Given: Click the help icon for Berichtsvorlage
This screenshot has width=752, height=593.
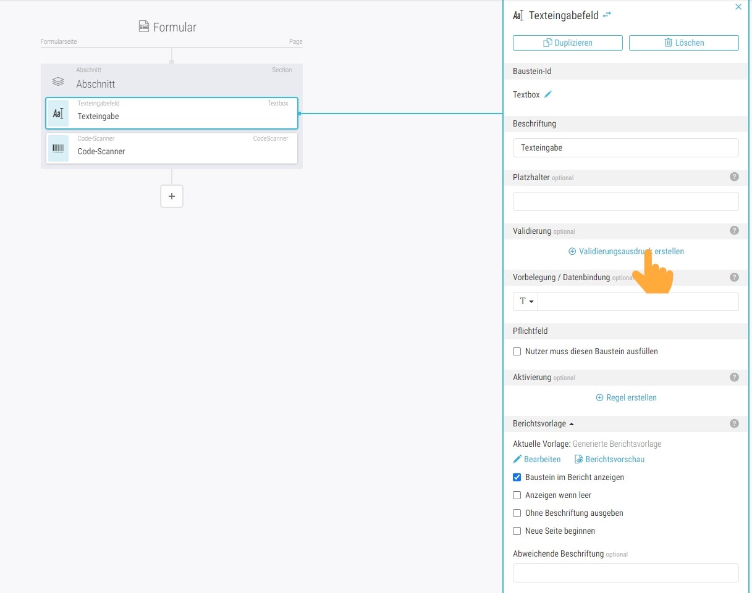Looking at the screenshot, I should click(x=734, y=423).
